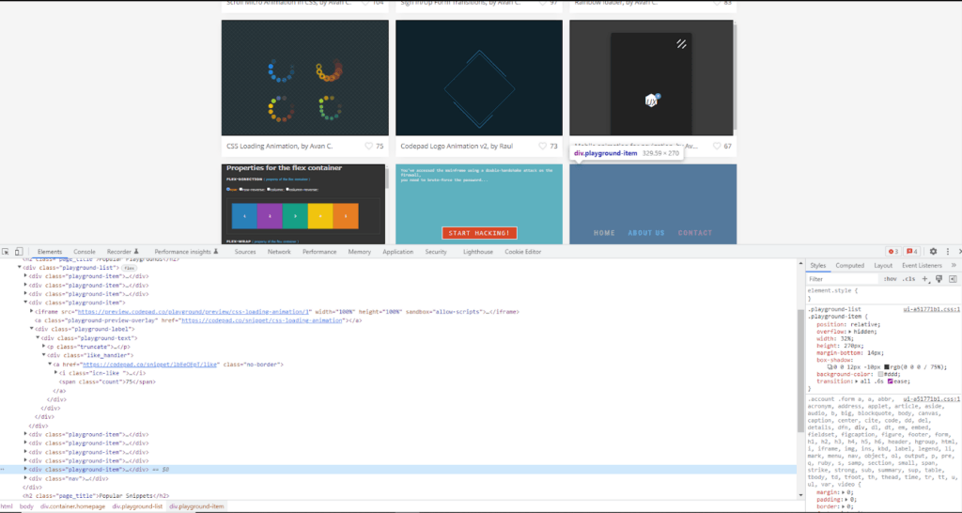Toggle the .cls class editor button
This screenshot has height=513, width=962.
pos(908,279)
